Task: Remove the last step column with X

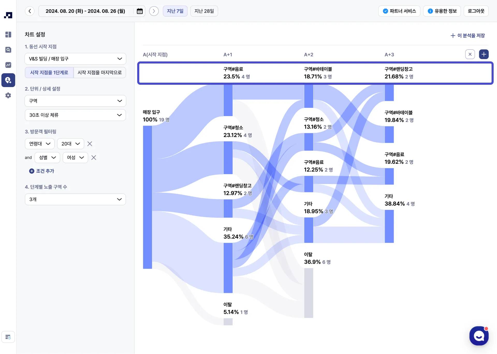Action: (470, 54)
